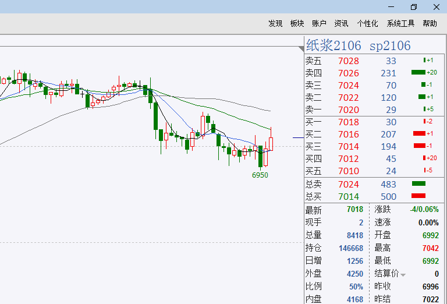Open the 系统工具 menu
The width and height of the screenshot is (447, 304).
pyautogui.click(x=400, y=23)
